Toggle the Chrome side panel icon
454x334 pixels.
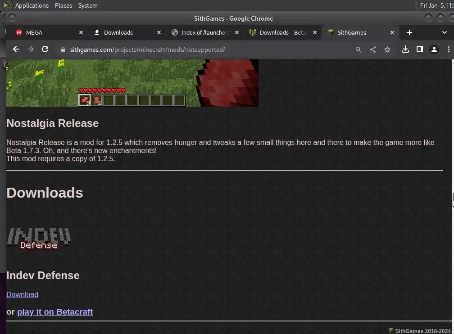420,50
